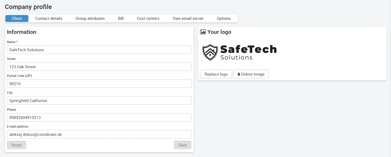Click the Delete Image button

(251, 74)
